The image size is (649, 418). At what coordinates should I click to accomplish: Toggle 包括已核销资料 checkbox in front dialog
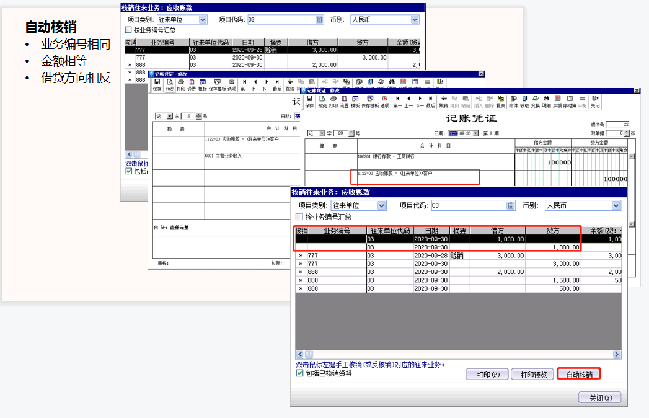tap(299, 373)
